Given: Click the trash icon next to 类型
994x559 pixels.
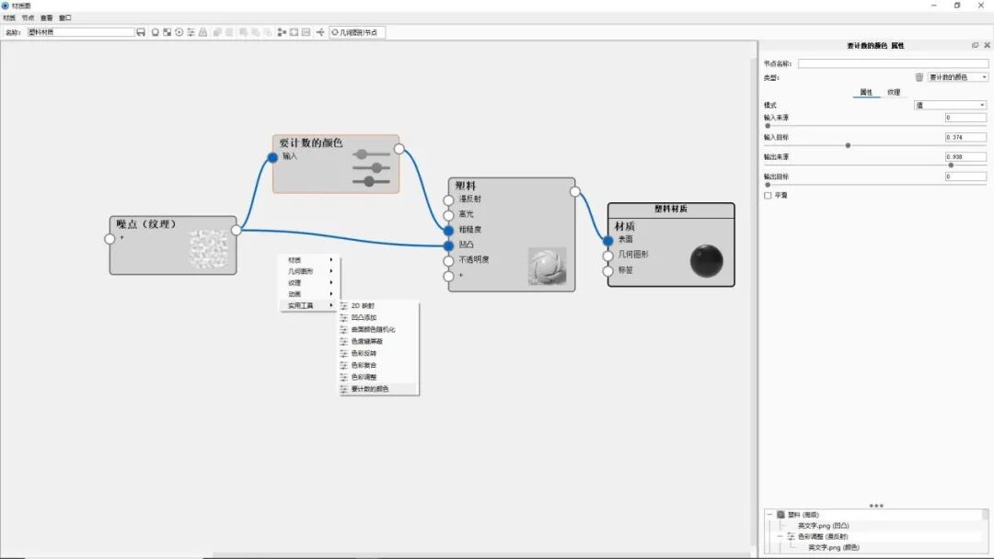Looking at the screenshot, I should [919, 77].
